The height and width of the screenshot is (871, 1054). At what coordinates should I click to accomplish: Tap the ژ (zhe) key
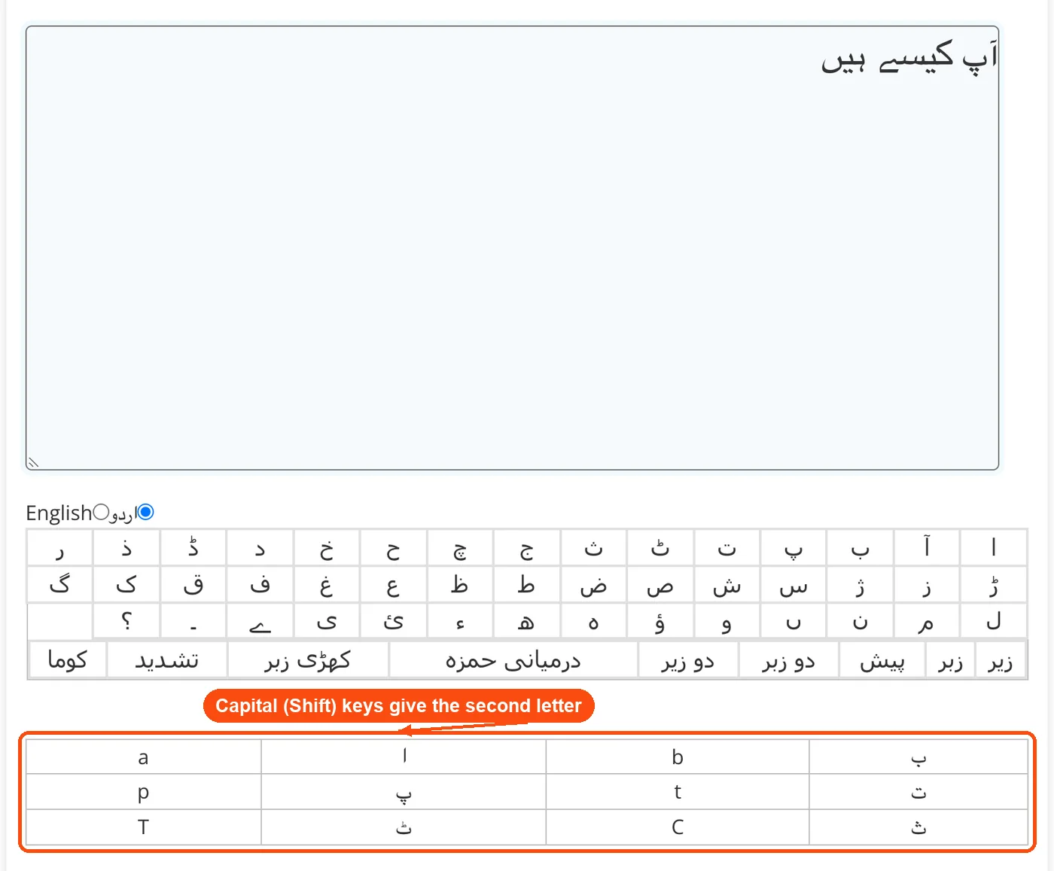(x=860, y=585)
